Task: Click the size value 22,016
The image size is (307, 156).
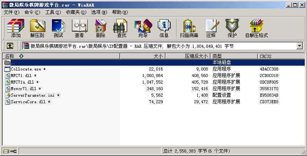Action: coord(156,69)
